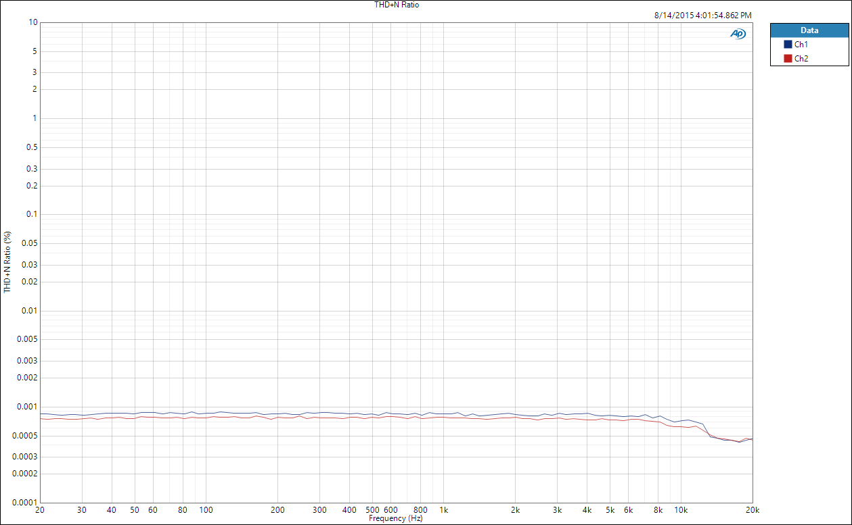The height and width of the screenshot is (525, 852).
Task: Click the Ch1 blue color swatch
Action: point(788,45)
